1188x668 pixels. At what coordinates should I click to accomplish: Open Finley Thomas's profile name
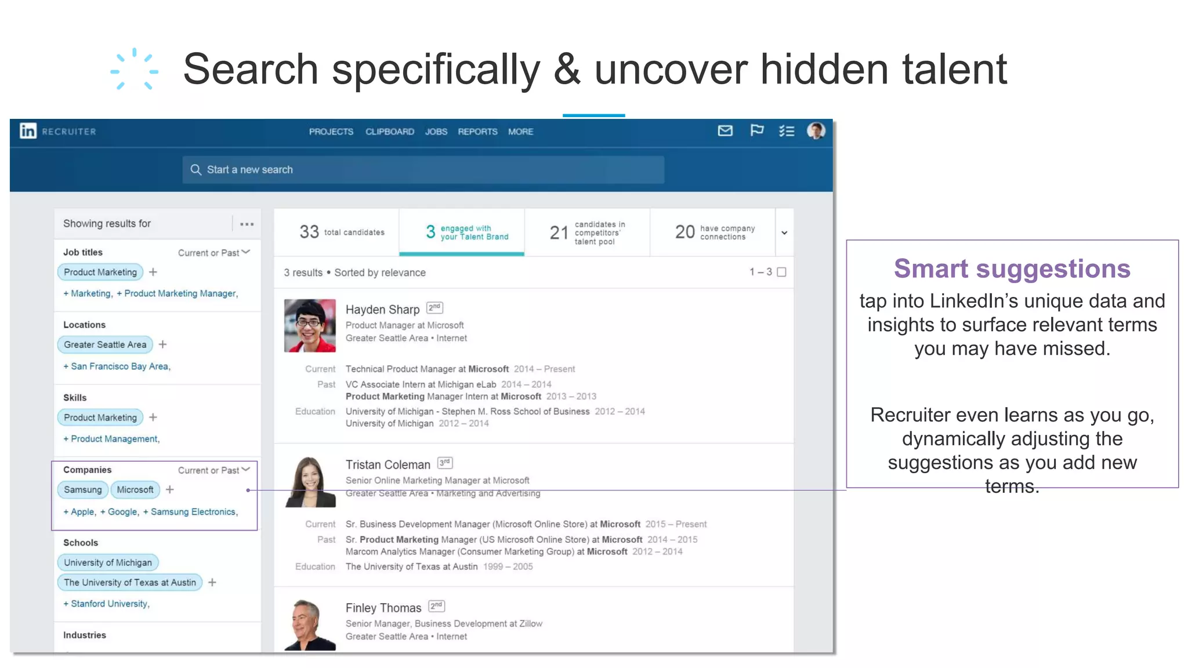(x=383, y=608)
